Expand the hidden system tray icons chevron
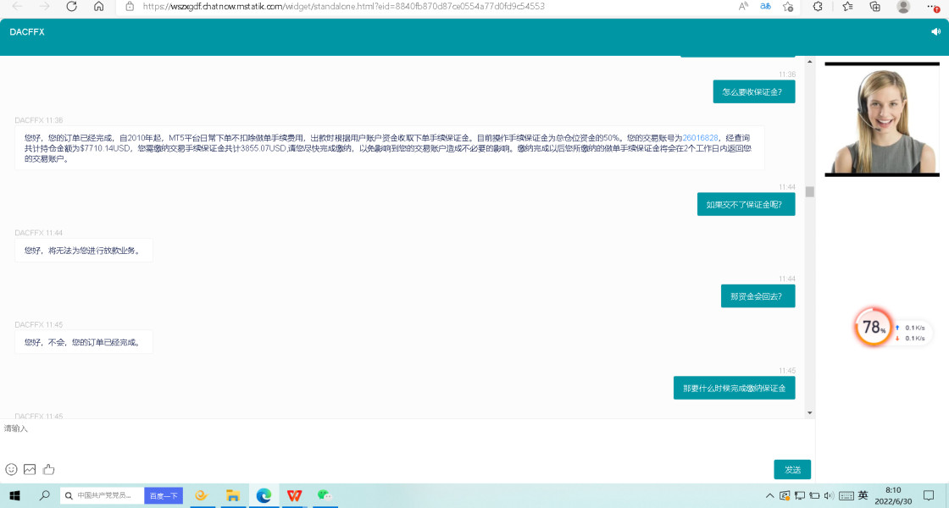The height and width of the screenshot is (508, 949). point(770,496)
